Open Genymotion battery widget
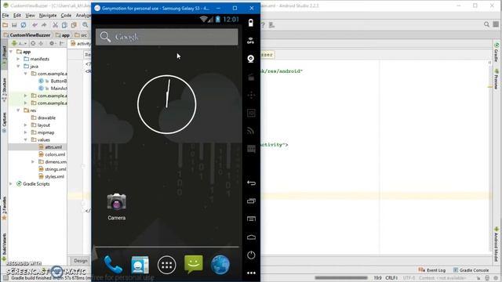Viewport: 502px width, 282px height. pos(251,23)
